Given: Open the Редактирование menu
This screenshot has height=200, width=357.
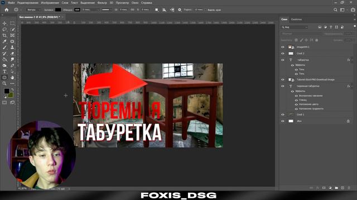Looking at the screenshot, I should pyautogui.click(x=28, y=3).
